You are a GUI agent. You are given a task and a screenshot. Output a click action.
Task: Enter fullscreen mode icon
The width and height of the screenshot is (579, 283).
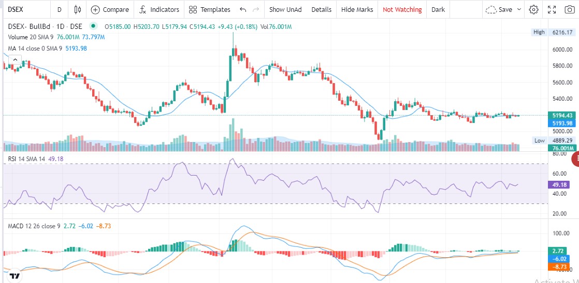[x=552, y=10]
